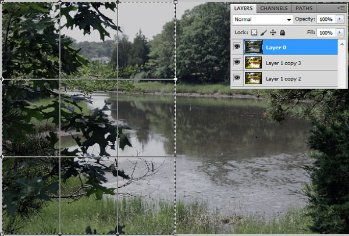Toggle lock transparent pixels
This screenshot has height=236, width=349.
point(254,33)
